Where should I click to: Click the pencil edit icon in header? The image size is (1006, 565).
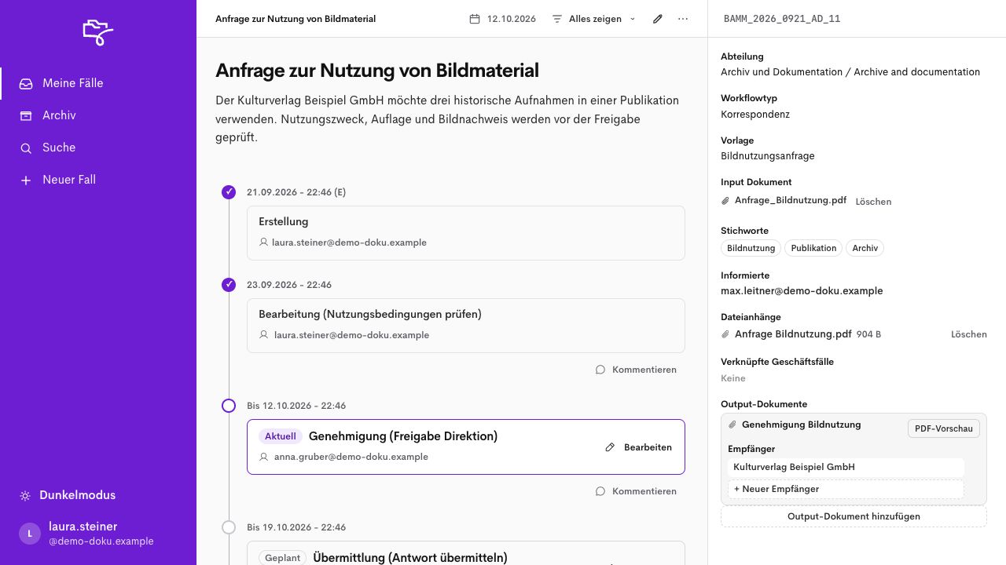pos(658,19)
